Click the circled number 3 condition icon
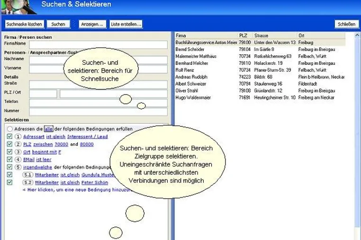The height and width of the screenshot is (240, 361). [x=18, y=152]
